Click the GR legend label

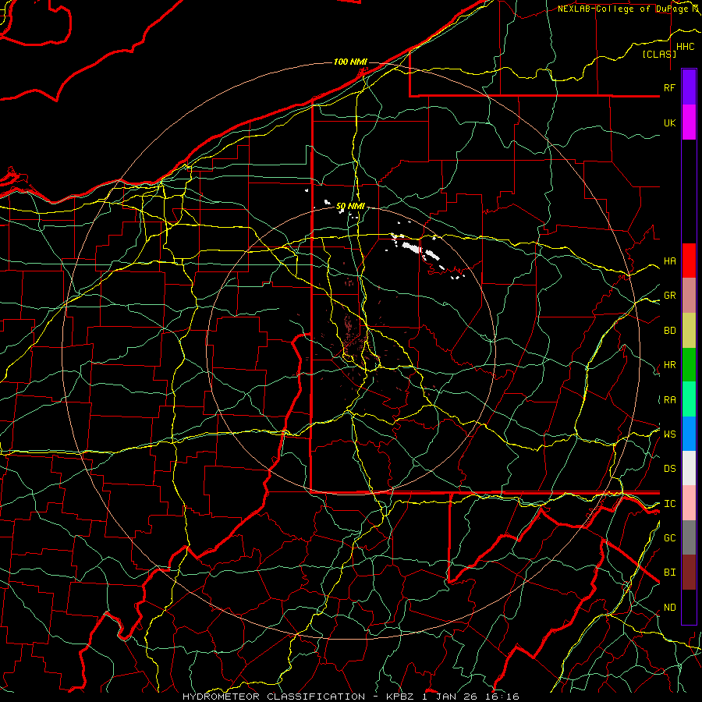[x=669, y=296]
